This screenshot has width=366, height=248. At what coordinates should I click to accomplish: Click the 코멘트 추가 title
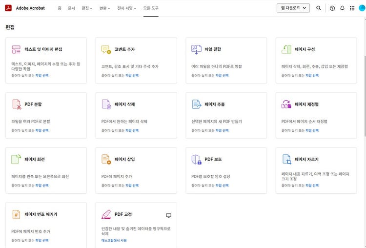(124, 49)
